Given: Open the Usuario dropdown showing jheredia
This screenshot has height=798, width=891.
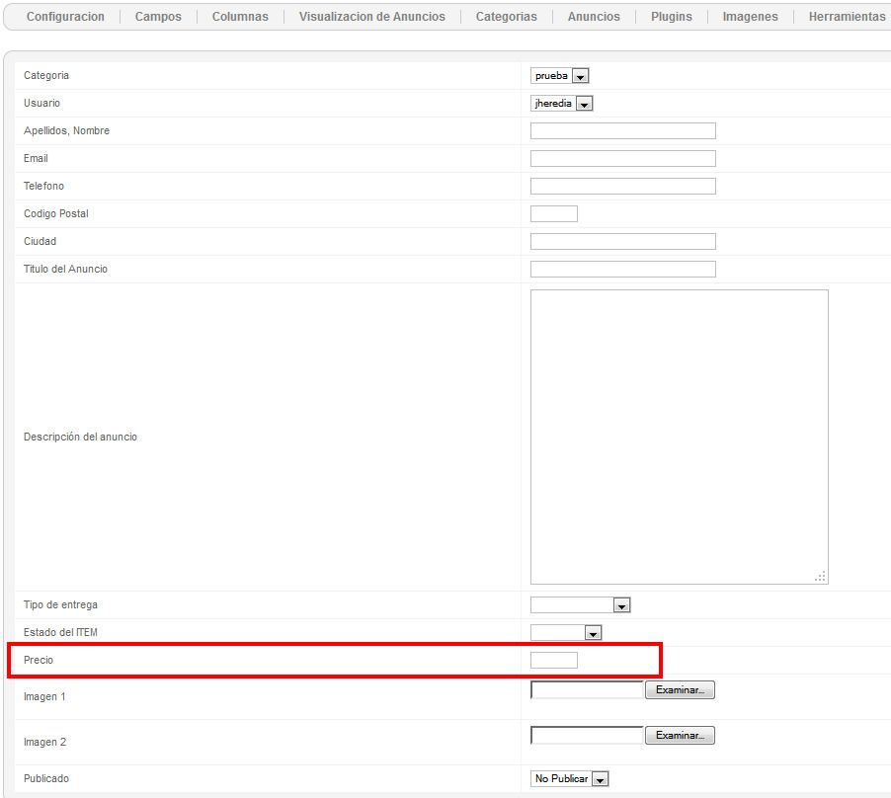Looking at the screenshot, I should pyautogui.click(x=562, y=104).
